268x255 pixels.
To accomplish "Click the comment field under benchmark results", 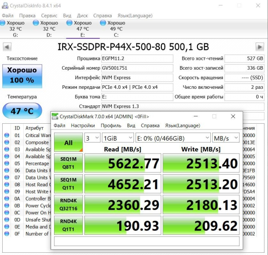I will [147, 241].
